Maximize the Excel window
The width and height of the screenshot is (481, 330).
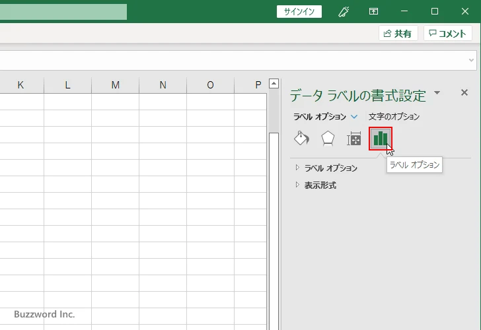pos(434,11)
